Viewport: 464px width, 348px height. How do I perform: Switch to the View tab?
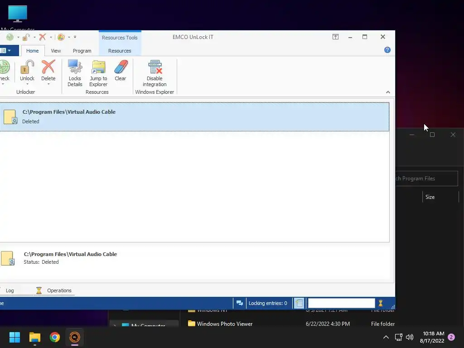click(x=56, y=51)
